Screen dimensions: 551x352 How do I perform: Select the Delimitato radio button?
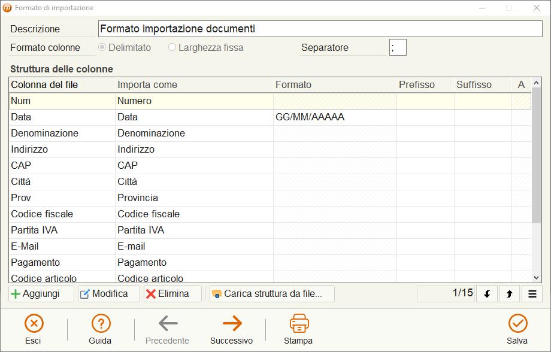tap(102, 47)
